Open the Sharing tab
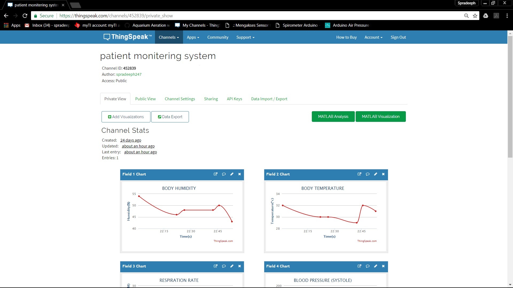 [211, 99]
